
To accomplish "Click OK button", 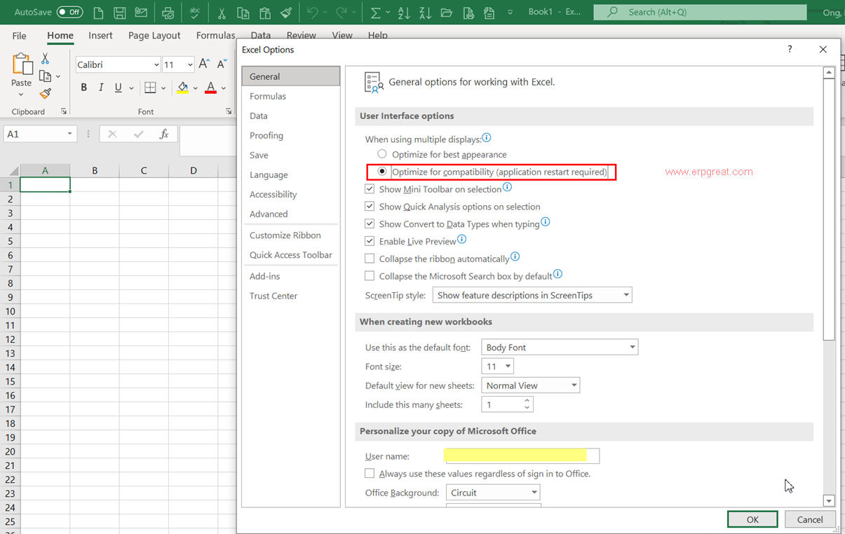I will [752, 519].
